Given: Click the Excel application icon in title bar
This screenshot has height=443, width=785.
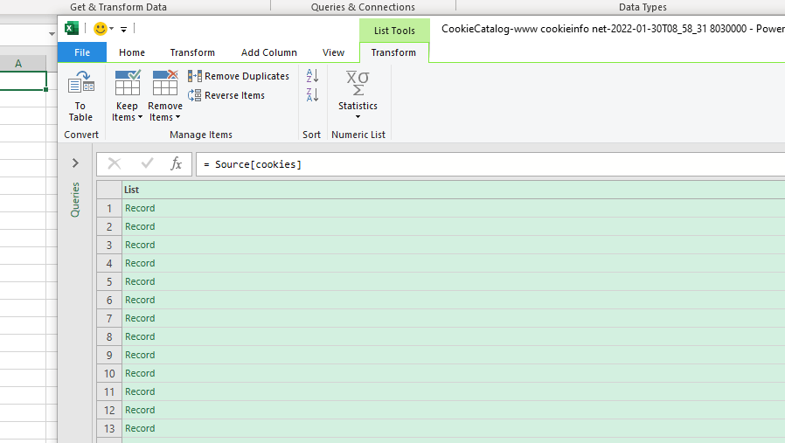Looking at the screenshot, I should pyautogui.click(x=72, y=29).
